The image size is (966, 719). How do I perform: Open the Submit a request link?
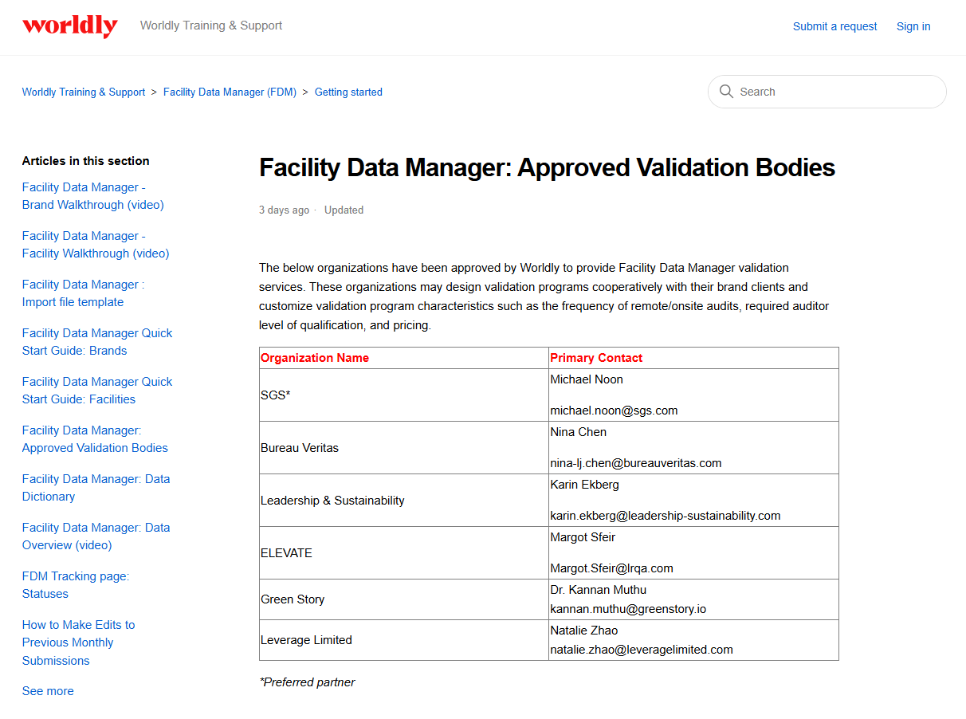point(834,26)
